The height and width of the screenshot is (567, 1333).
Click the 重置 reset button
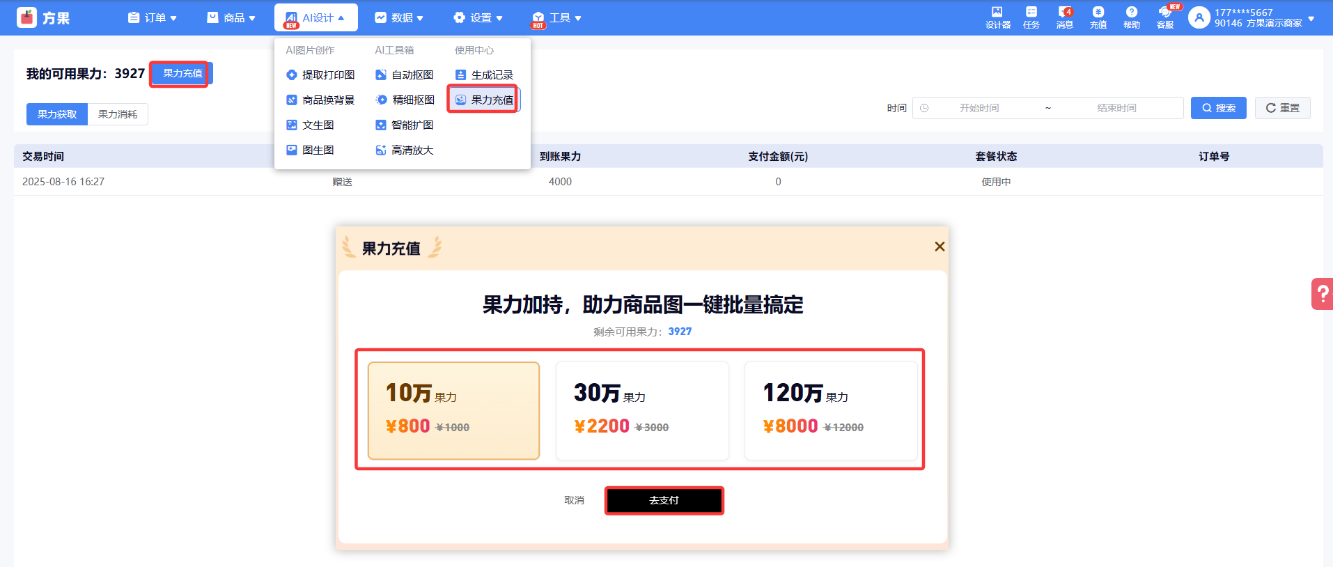pos(1283,108)
